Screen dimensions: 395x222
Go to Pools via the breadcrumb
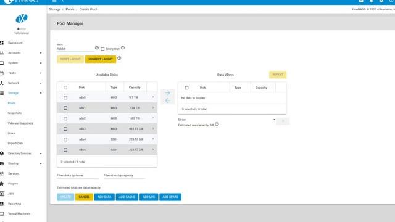[x=70, y=9]
